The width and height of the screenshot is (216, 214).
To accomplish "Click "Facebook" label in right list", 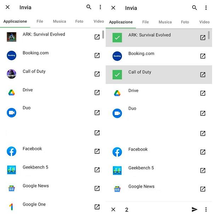I will 138,149.
